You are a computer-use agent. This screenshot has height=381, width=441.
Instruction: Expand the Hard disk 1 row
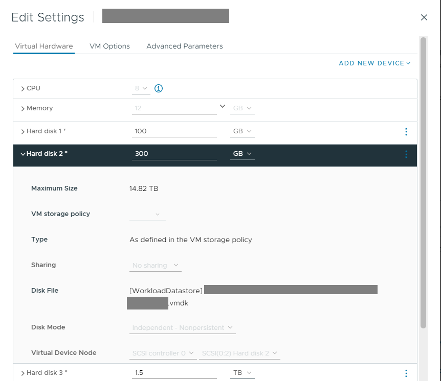click(x=23, y=132)
